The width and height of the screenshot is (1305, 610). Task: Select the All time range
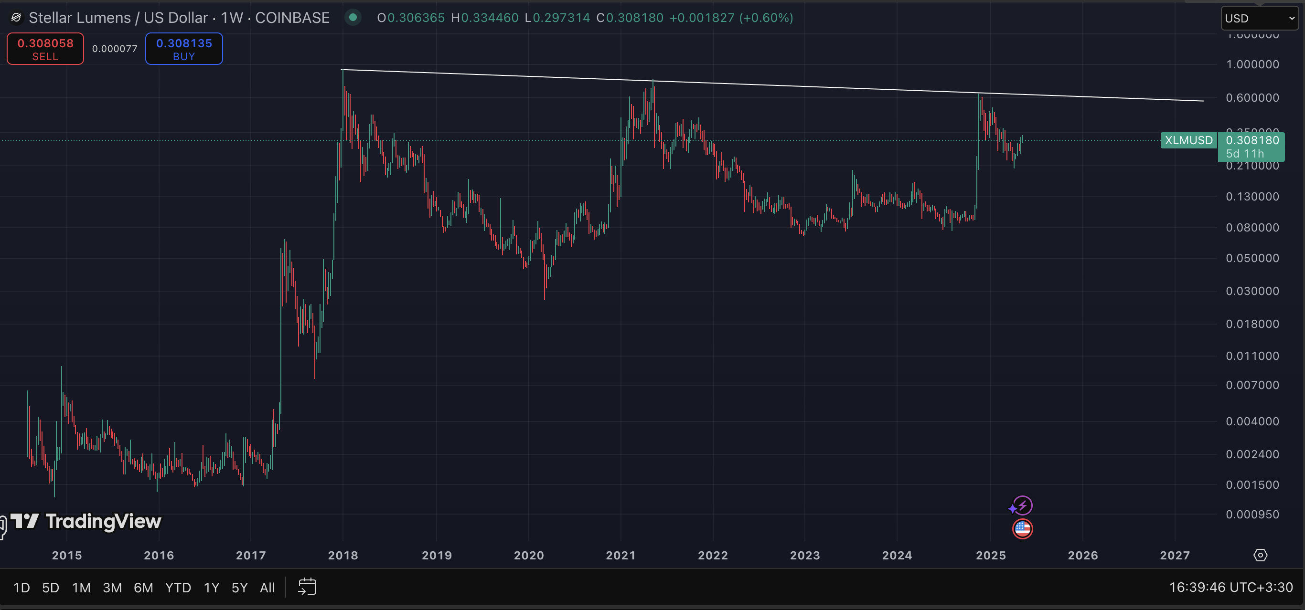pos(267,587)
